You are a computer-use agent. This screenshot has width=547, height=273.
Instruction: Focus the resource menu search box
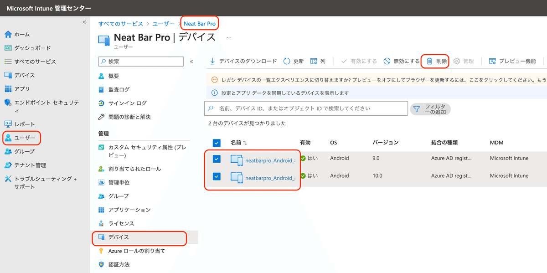141,61
